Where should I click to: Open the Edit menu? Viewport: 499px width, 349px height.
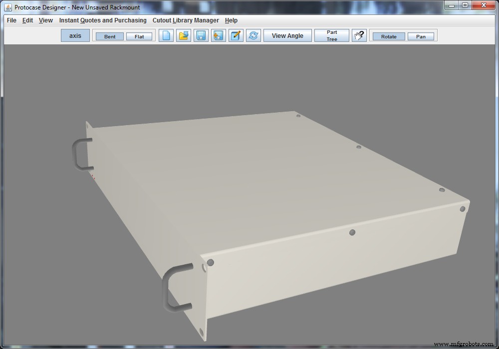point(27,20)
